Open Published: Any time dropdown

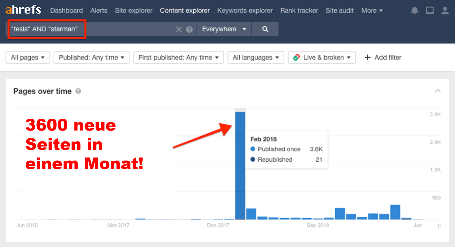click(92, 57)
